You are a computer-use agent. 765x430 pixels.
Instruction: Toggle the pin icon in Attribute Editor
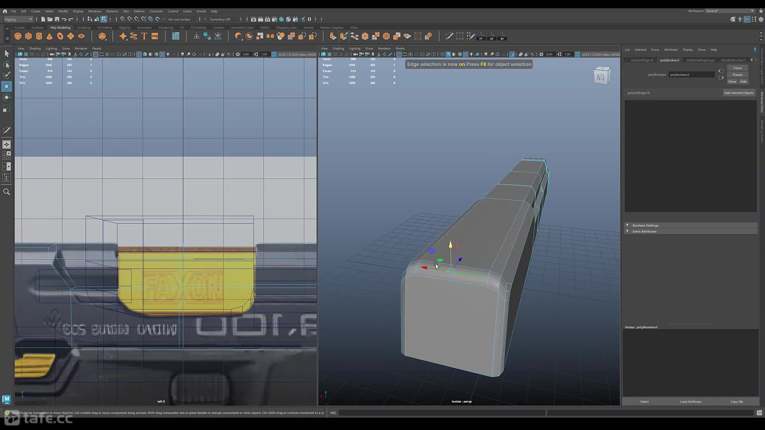click(755, 49)
